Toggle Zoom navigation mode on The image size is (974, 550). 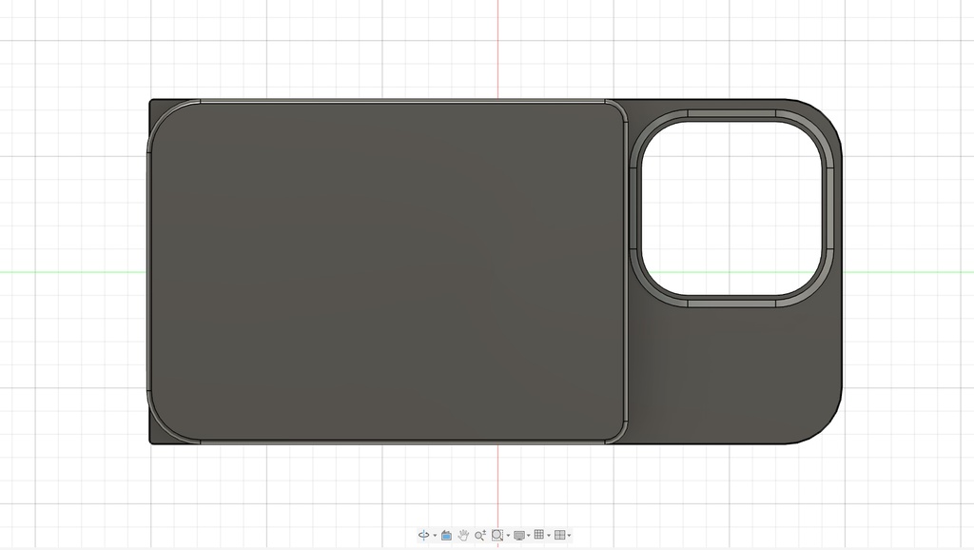click(x=480, y=535)
